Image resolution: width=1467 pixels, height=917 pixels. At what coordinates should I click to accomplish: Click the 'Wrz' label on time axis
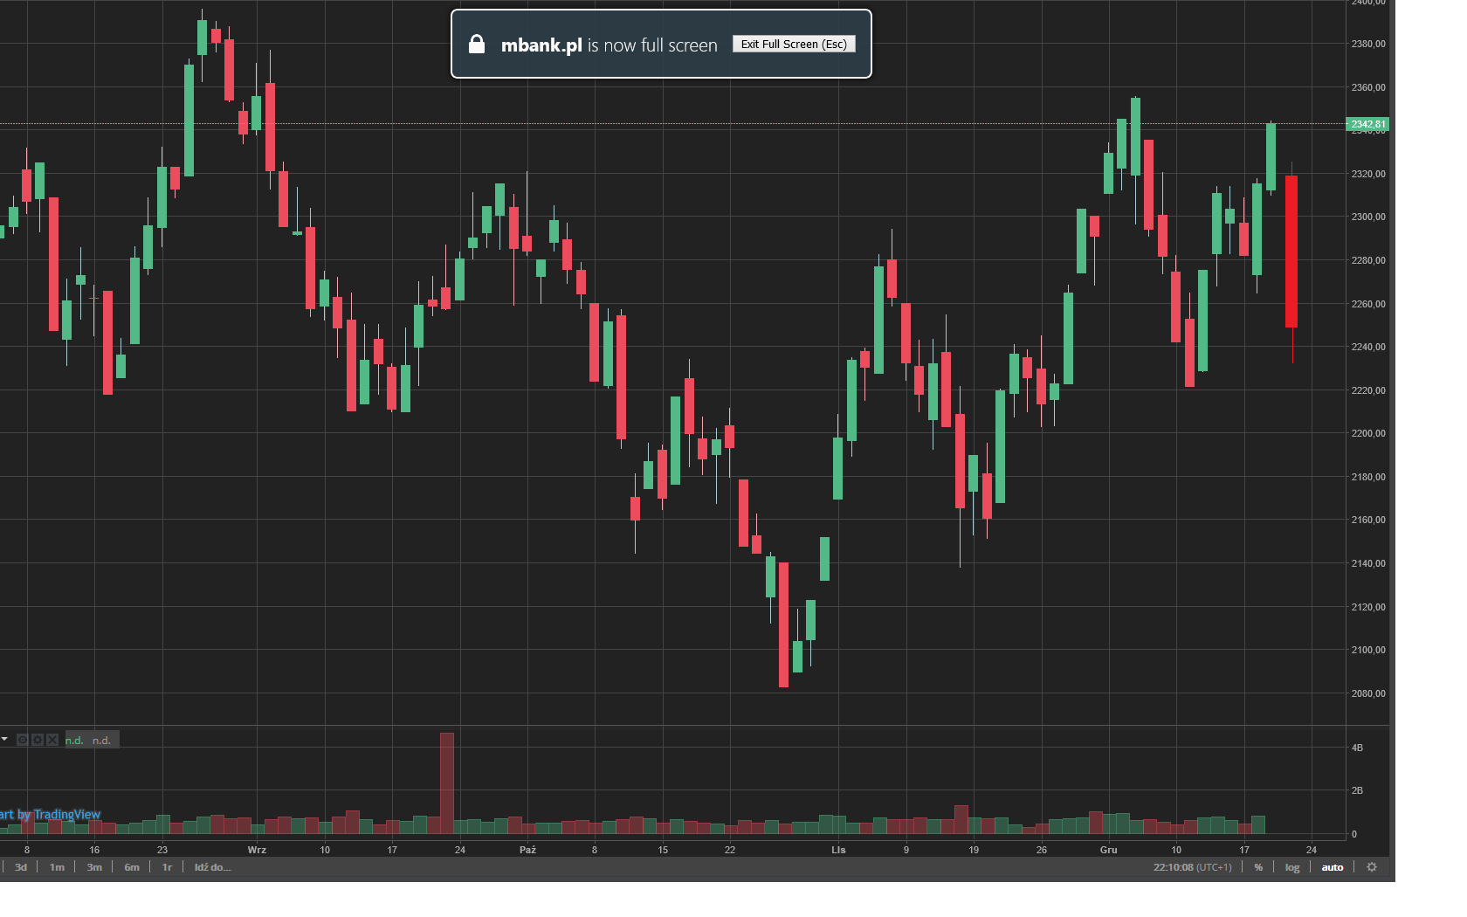pyautogui.click(x=257, y=850)
